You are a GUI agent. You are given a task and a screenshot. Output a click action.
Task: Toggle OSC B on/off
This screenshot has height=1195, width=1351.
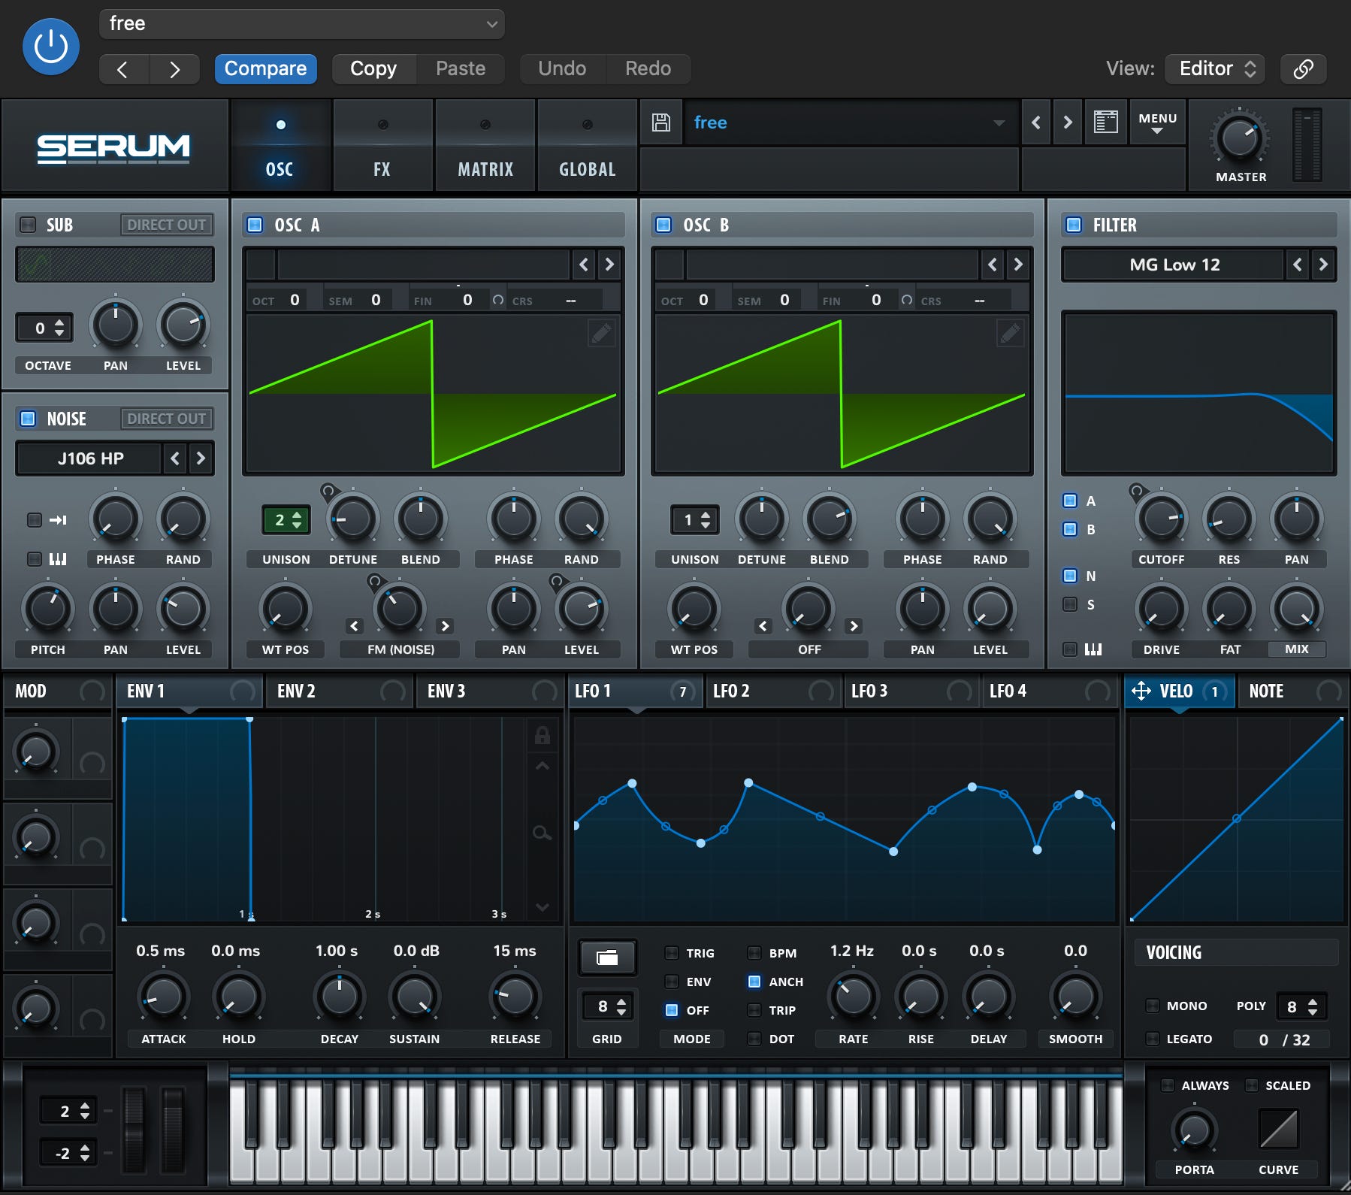pyautogui.click(x=663, y=225)
